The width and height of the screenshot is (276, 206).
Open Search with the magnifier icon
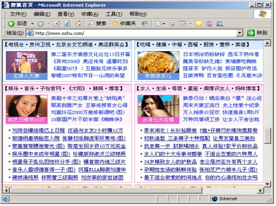click(x=91, y=23)
